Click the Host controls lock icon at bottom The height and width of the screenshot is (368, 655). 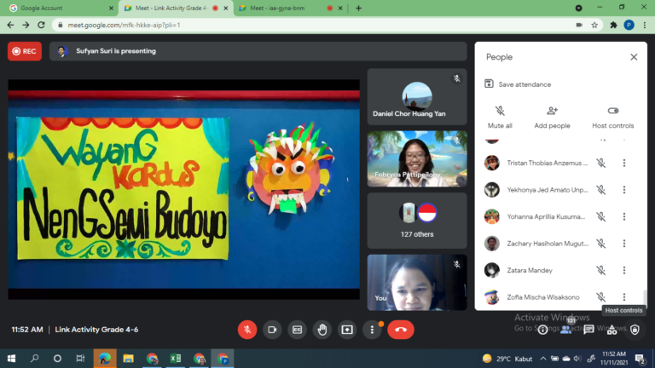(x=635, y=330)
